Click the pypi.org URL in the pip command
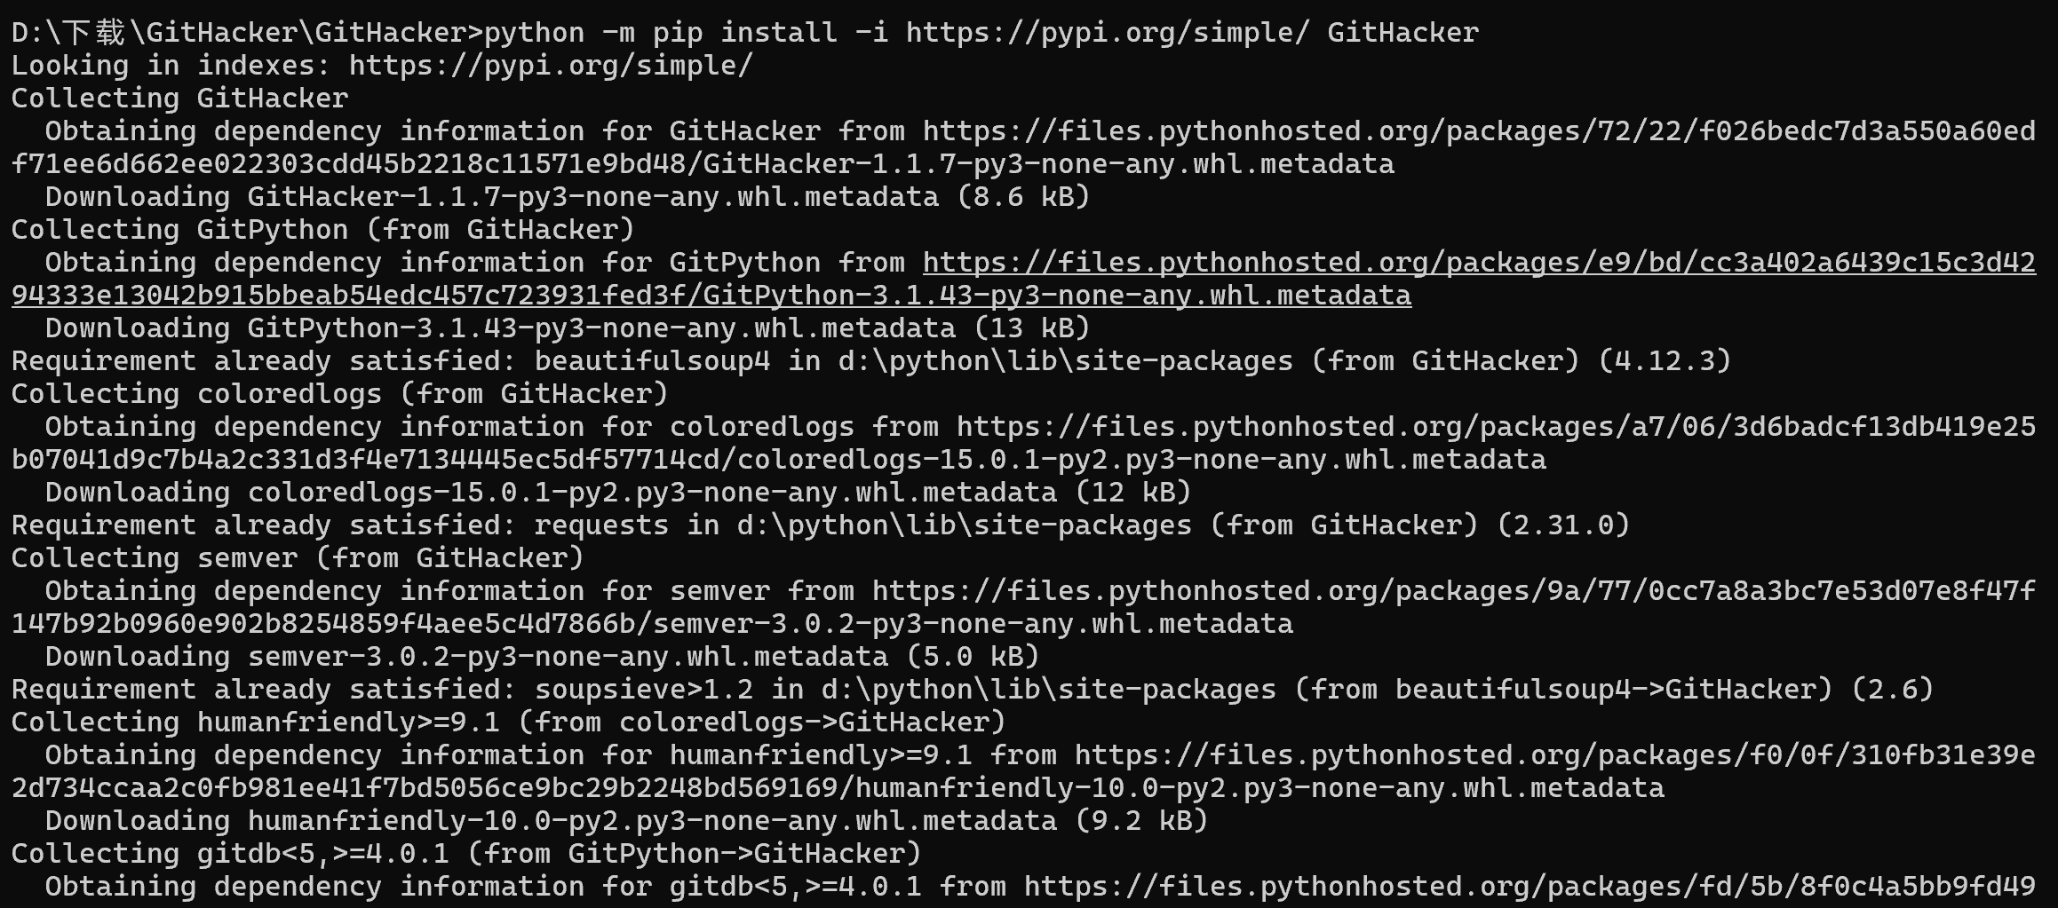The height and width of the screenshot is (908, 2058). click(x=1107, y=34)
